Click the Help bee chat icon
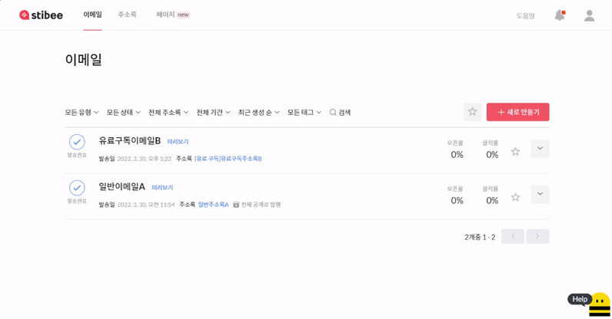 pyautogui.click(x=598, y=304)
